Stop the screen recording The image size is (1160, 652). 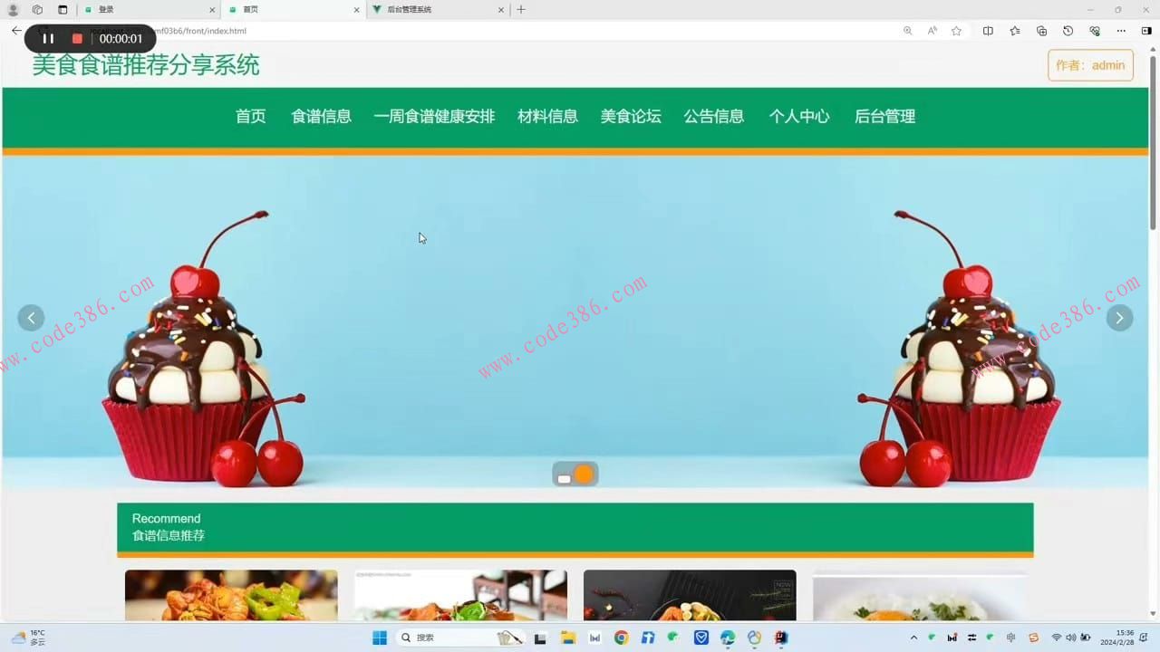tap(75, 38)
